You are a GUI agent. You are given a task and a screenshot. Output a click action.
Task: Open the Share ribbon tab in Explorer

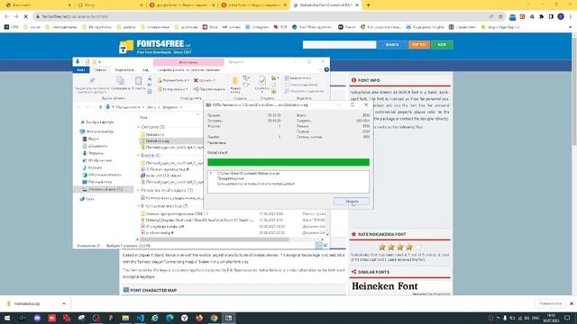124,70
